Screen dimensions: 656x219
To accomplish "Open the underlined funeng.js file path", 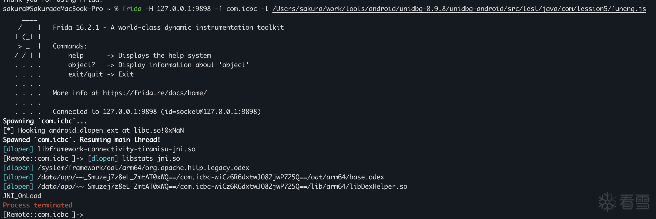I will click(459, 9).
